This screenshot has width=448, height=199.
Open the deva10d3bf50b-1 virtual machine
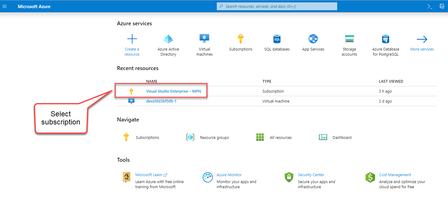(161, 101)
